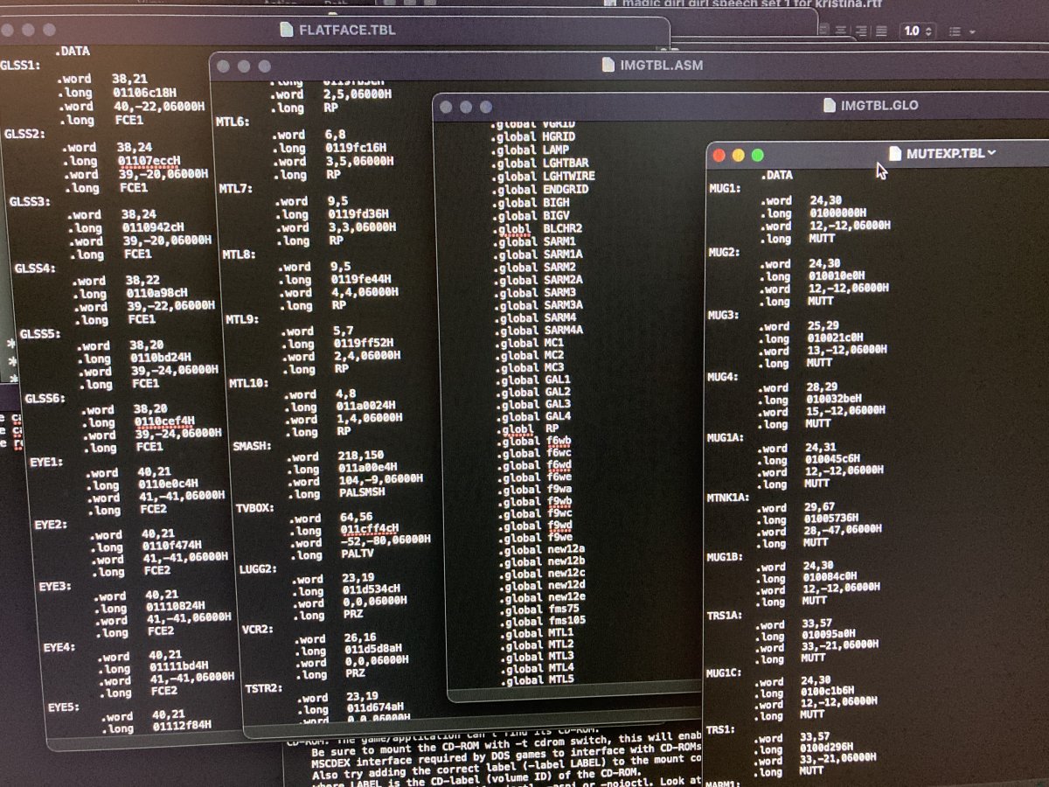1049x787 pixels.
Task: Click the MUTEXP.TBL document proxy icon
Action: 895,154
